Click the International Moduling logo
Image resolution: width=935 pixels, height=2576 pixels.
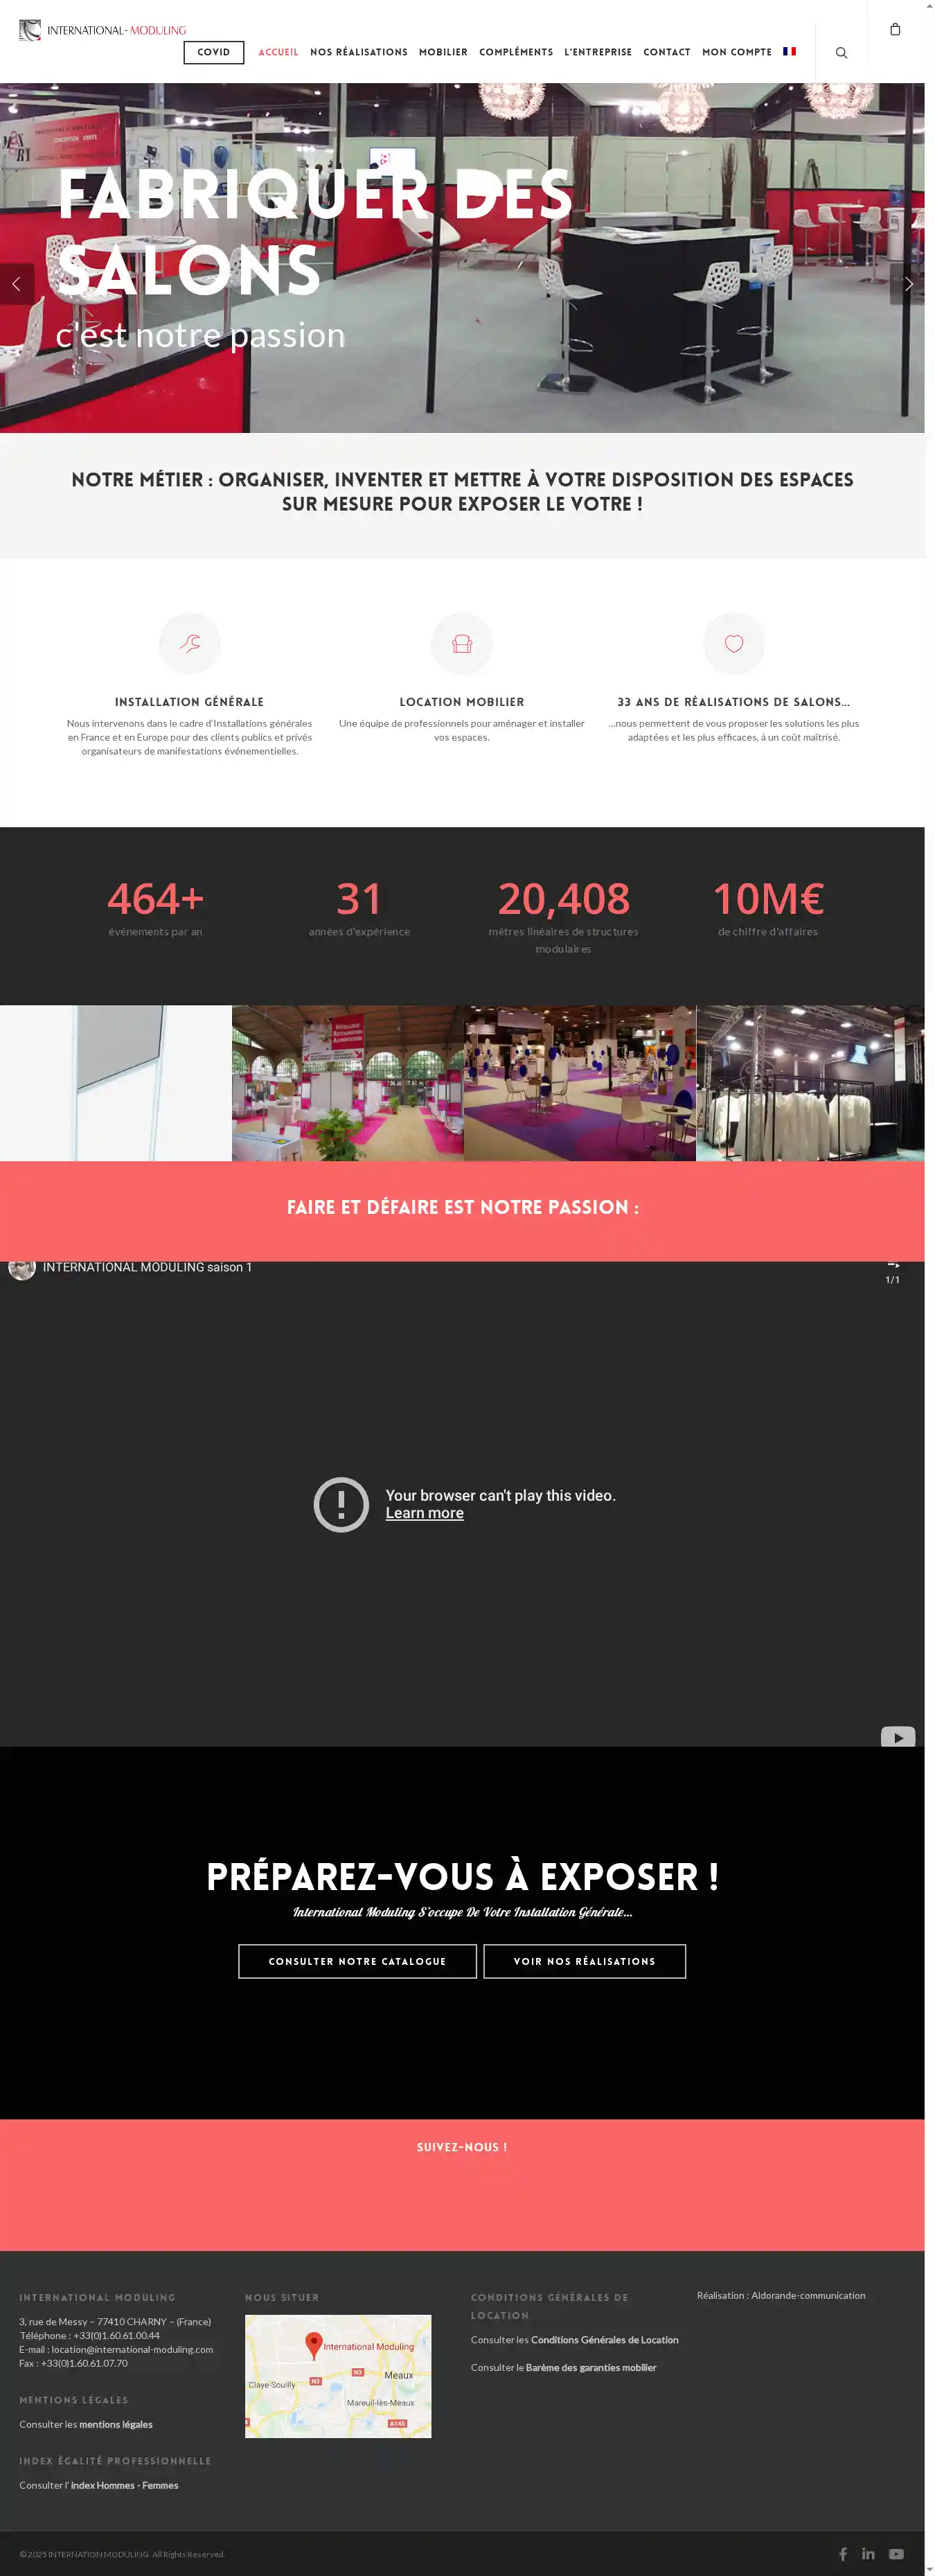coord(102,30)
